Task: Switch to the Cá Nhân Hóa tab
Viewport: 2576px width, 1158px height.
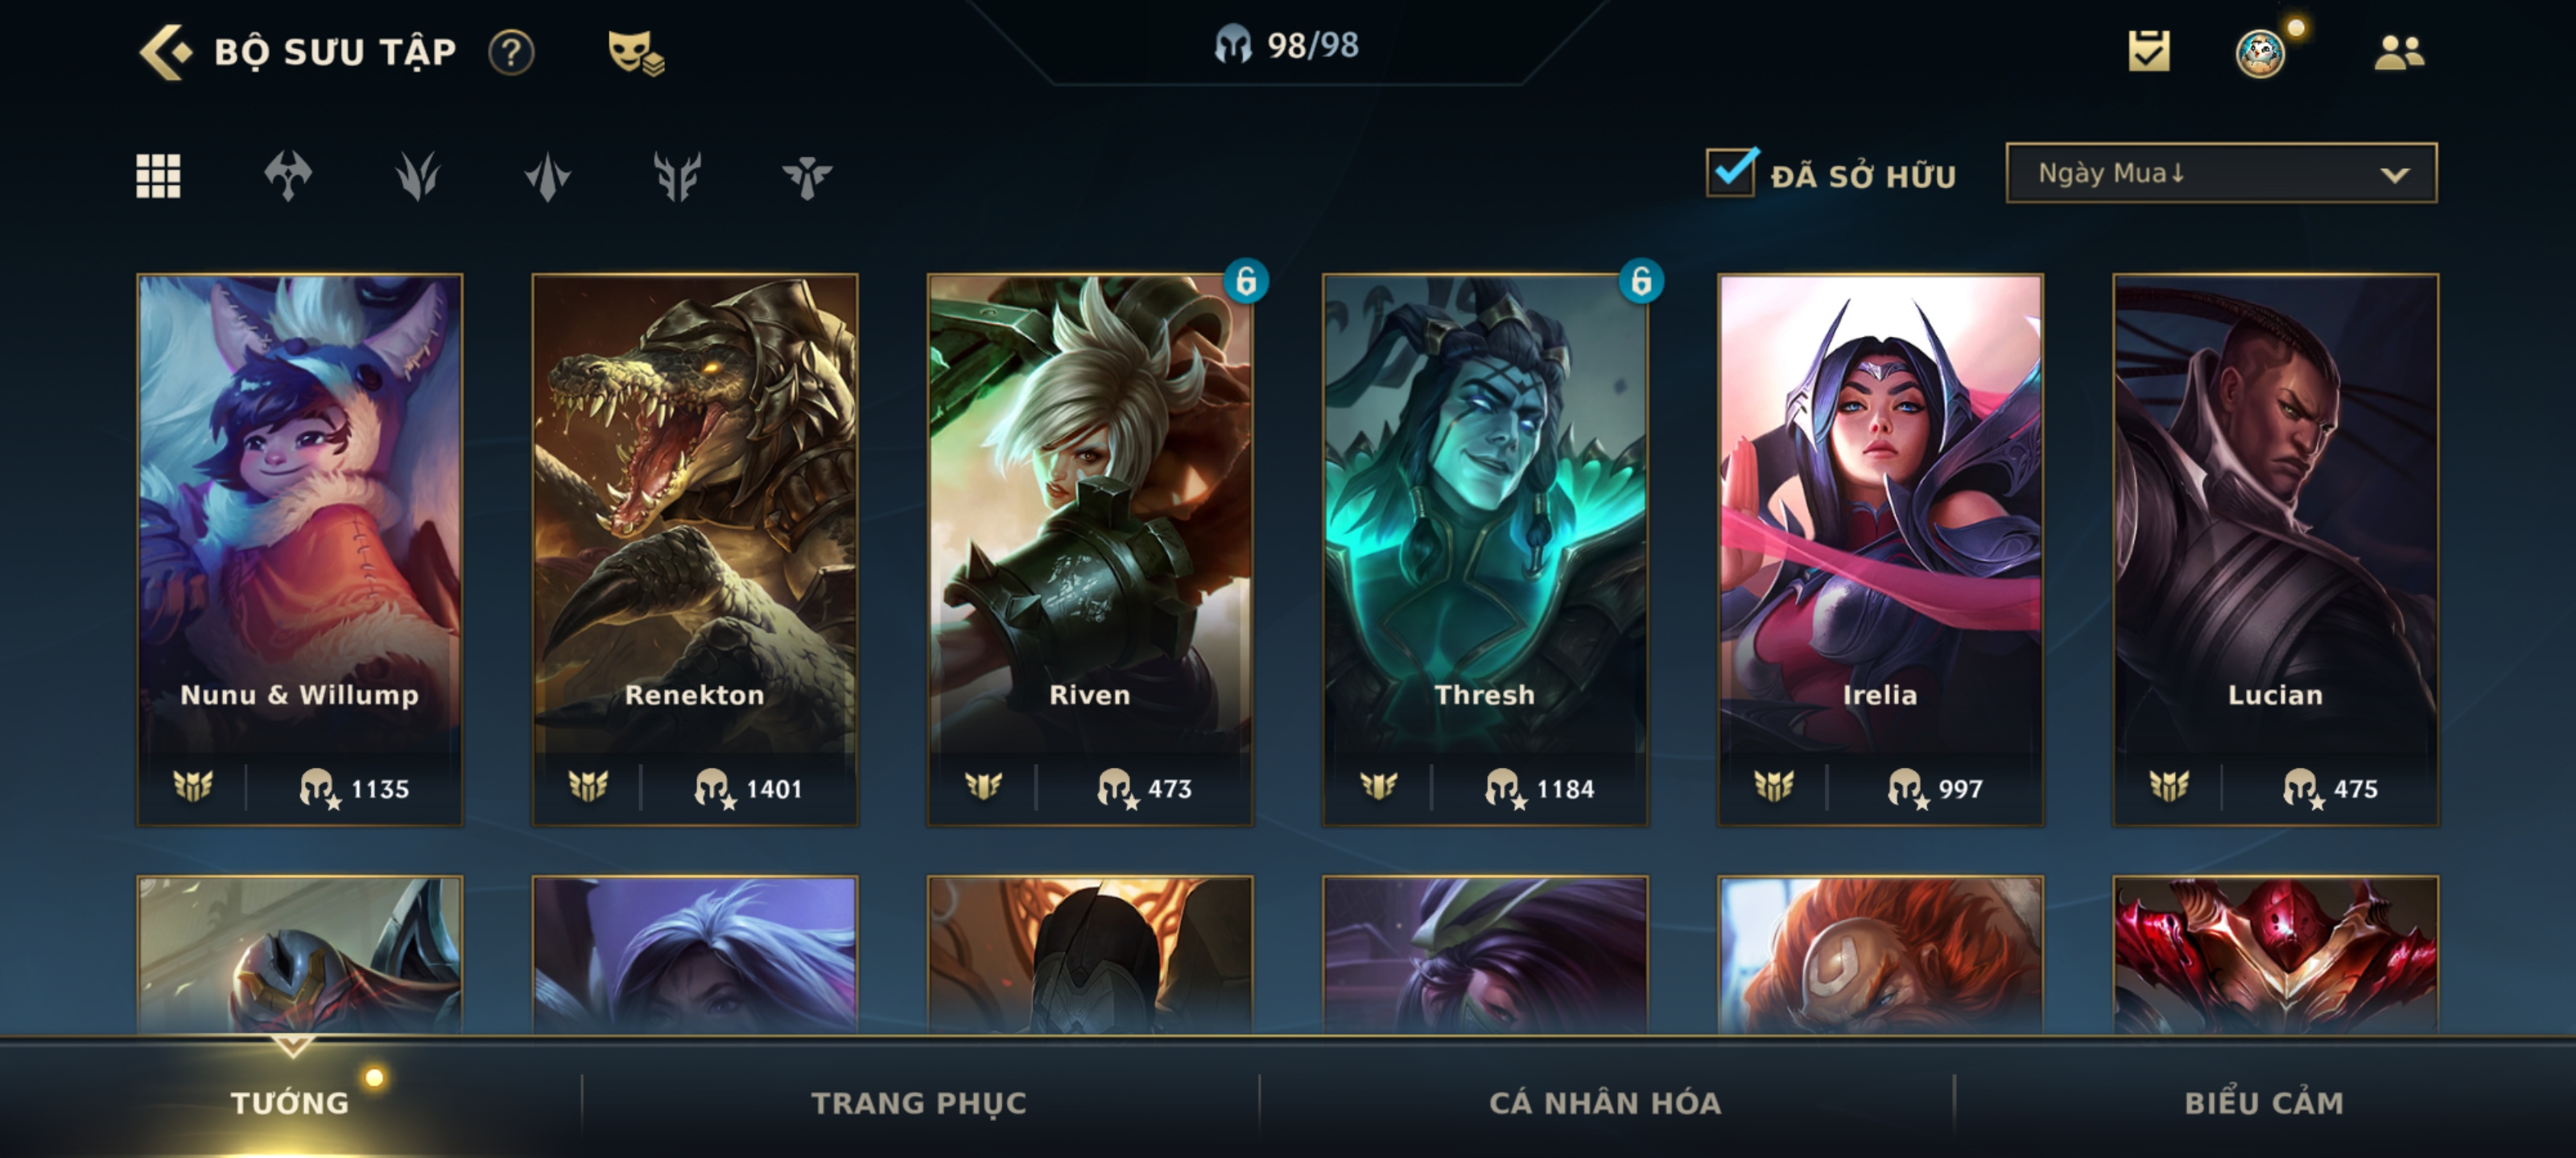Action: (1605, 1102)
